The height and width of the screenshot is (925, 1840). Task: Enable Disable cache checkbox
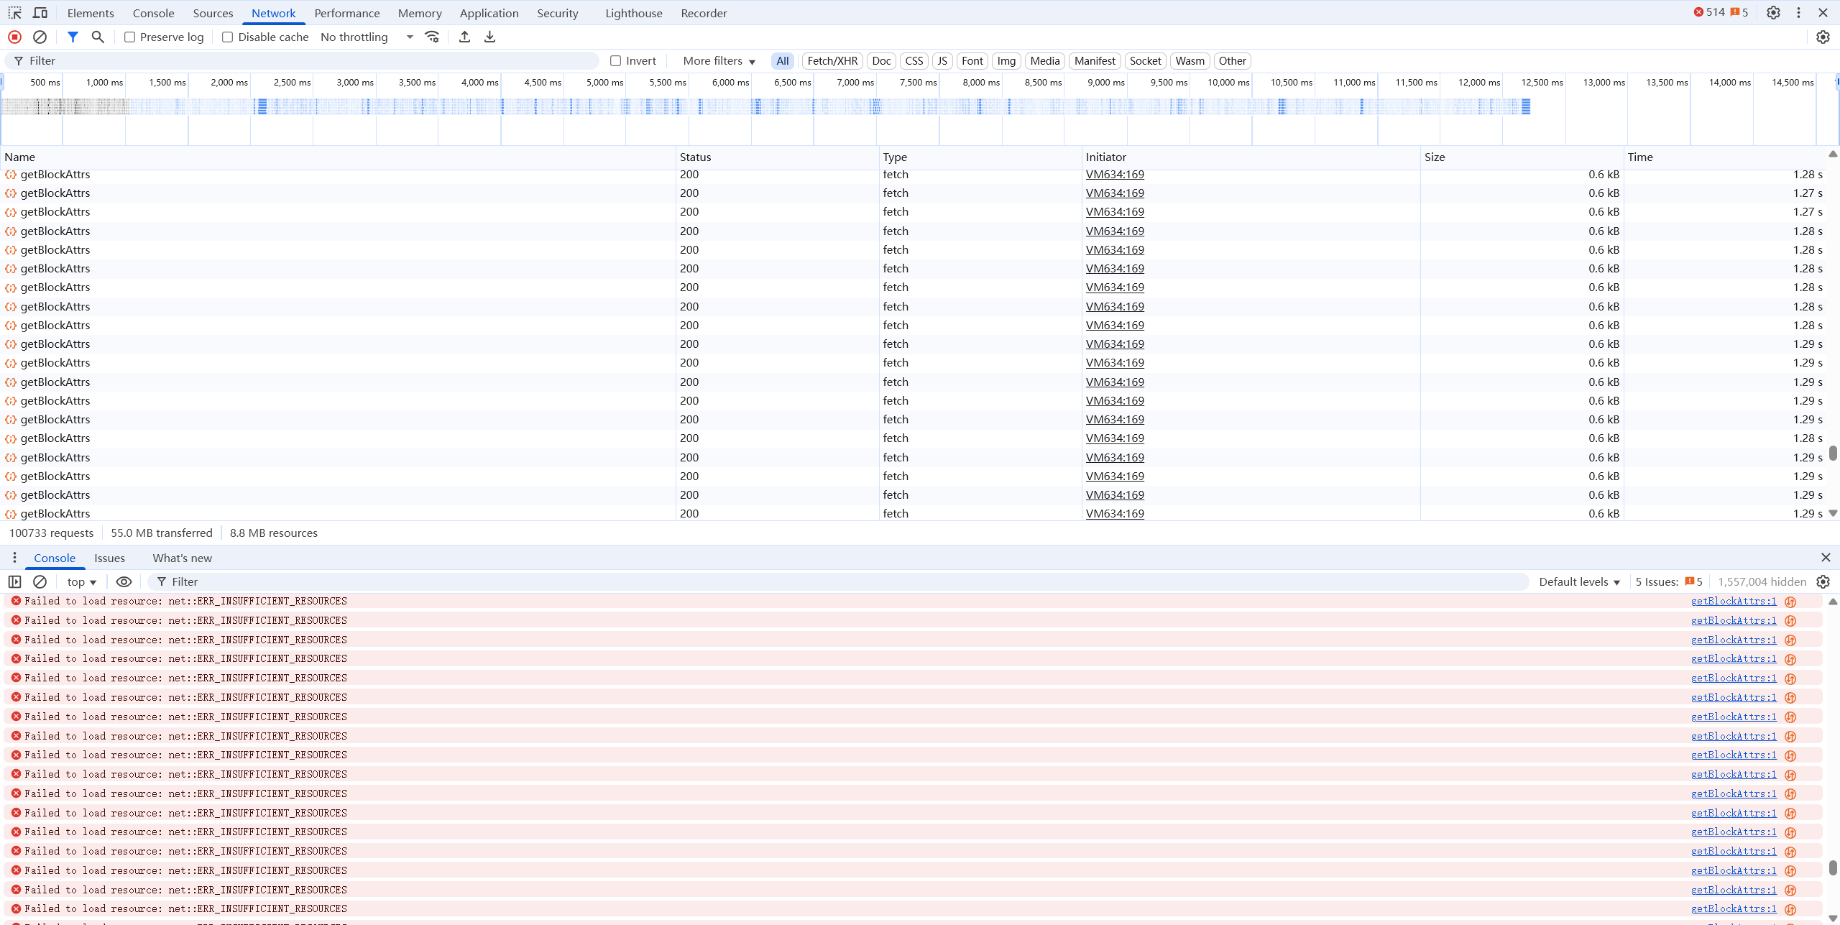pos(228,37)
